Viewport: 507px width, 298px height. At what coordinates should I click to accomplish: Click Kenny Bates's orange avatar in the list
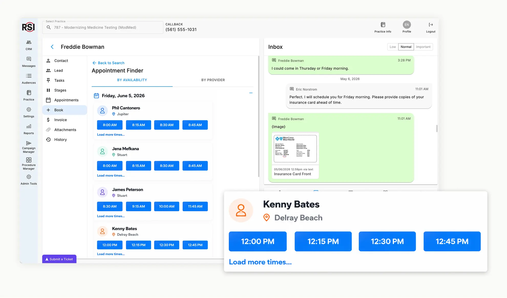(x=102, y=231)
